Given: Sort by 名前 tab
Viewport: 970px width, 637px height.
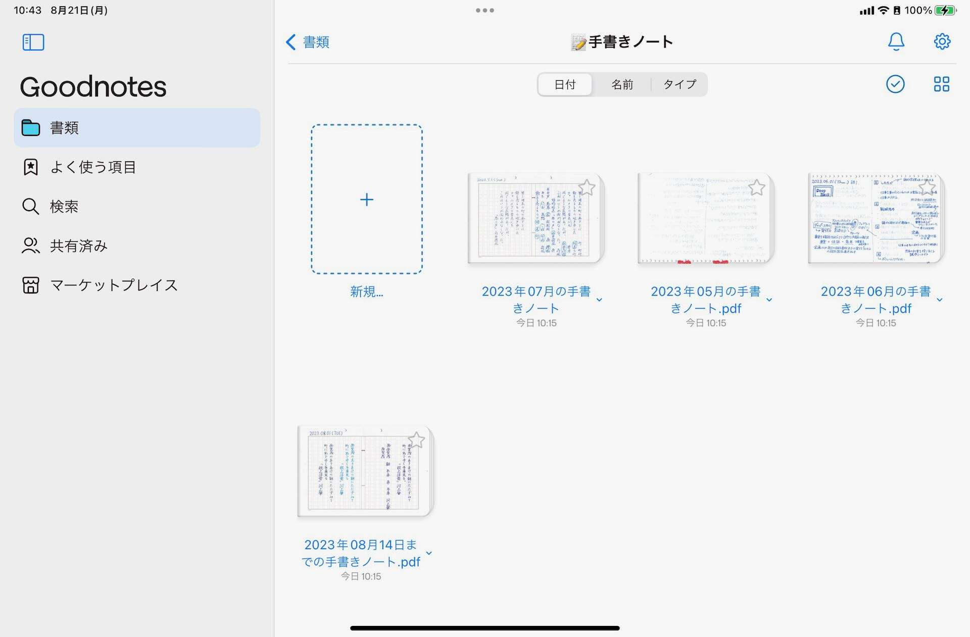Looking at the screenshot, I should coord(622,84).
